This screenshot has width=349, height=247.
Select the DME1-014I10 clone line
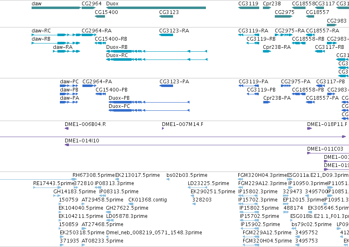207,145
